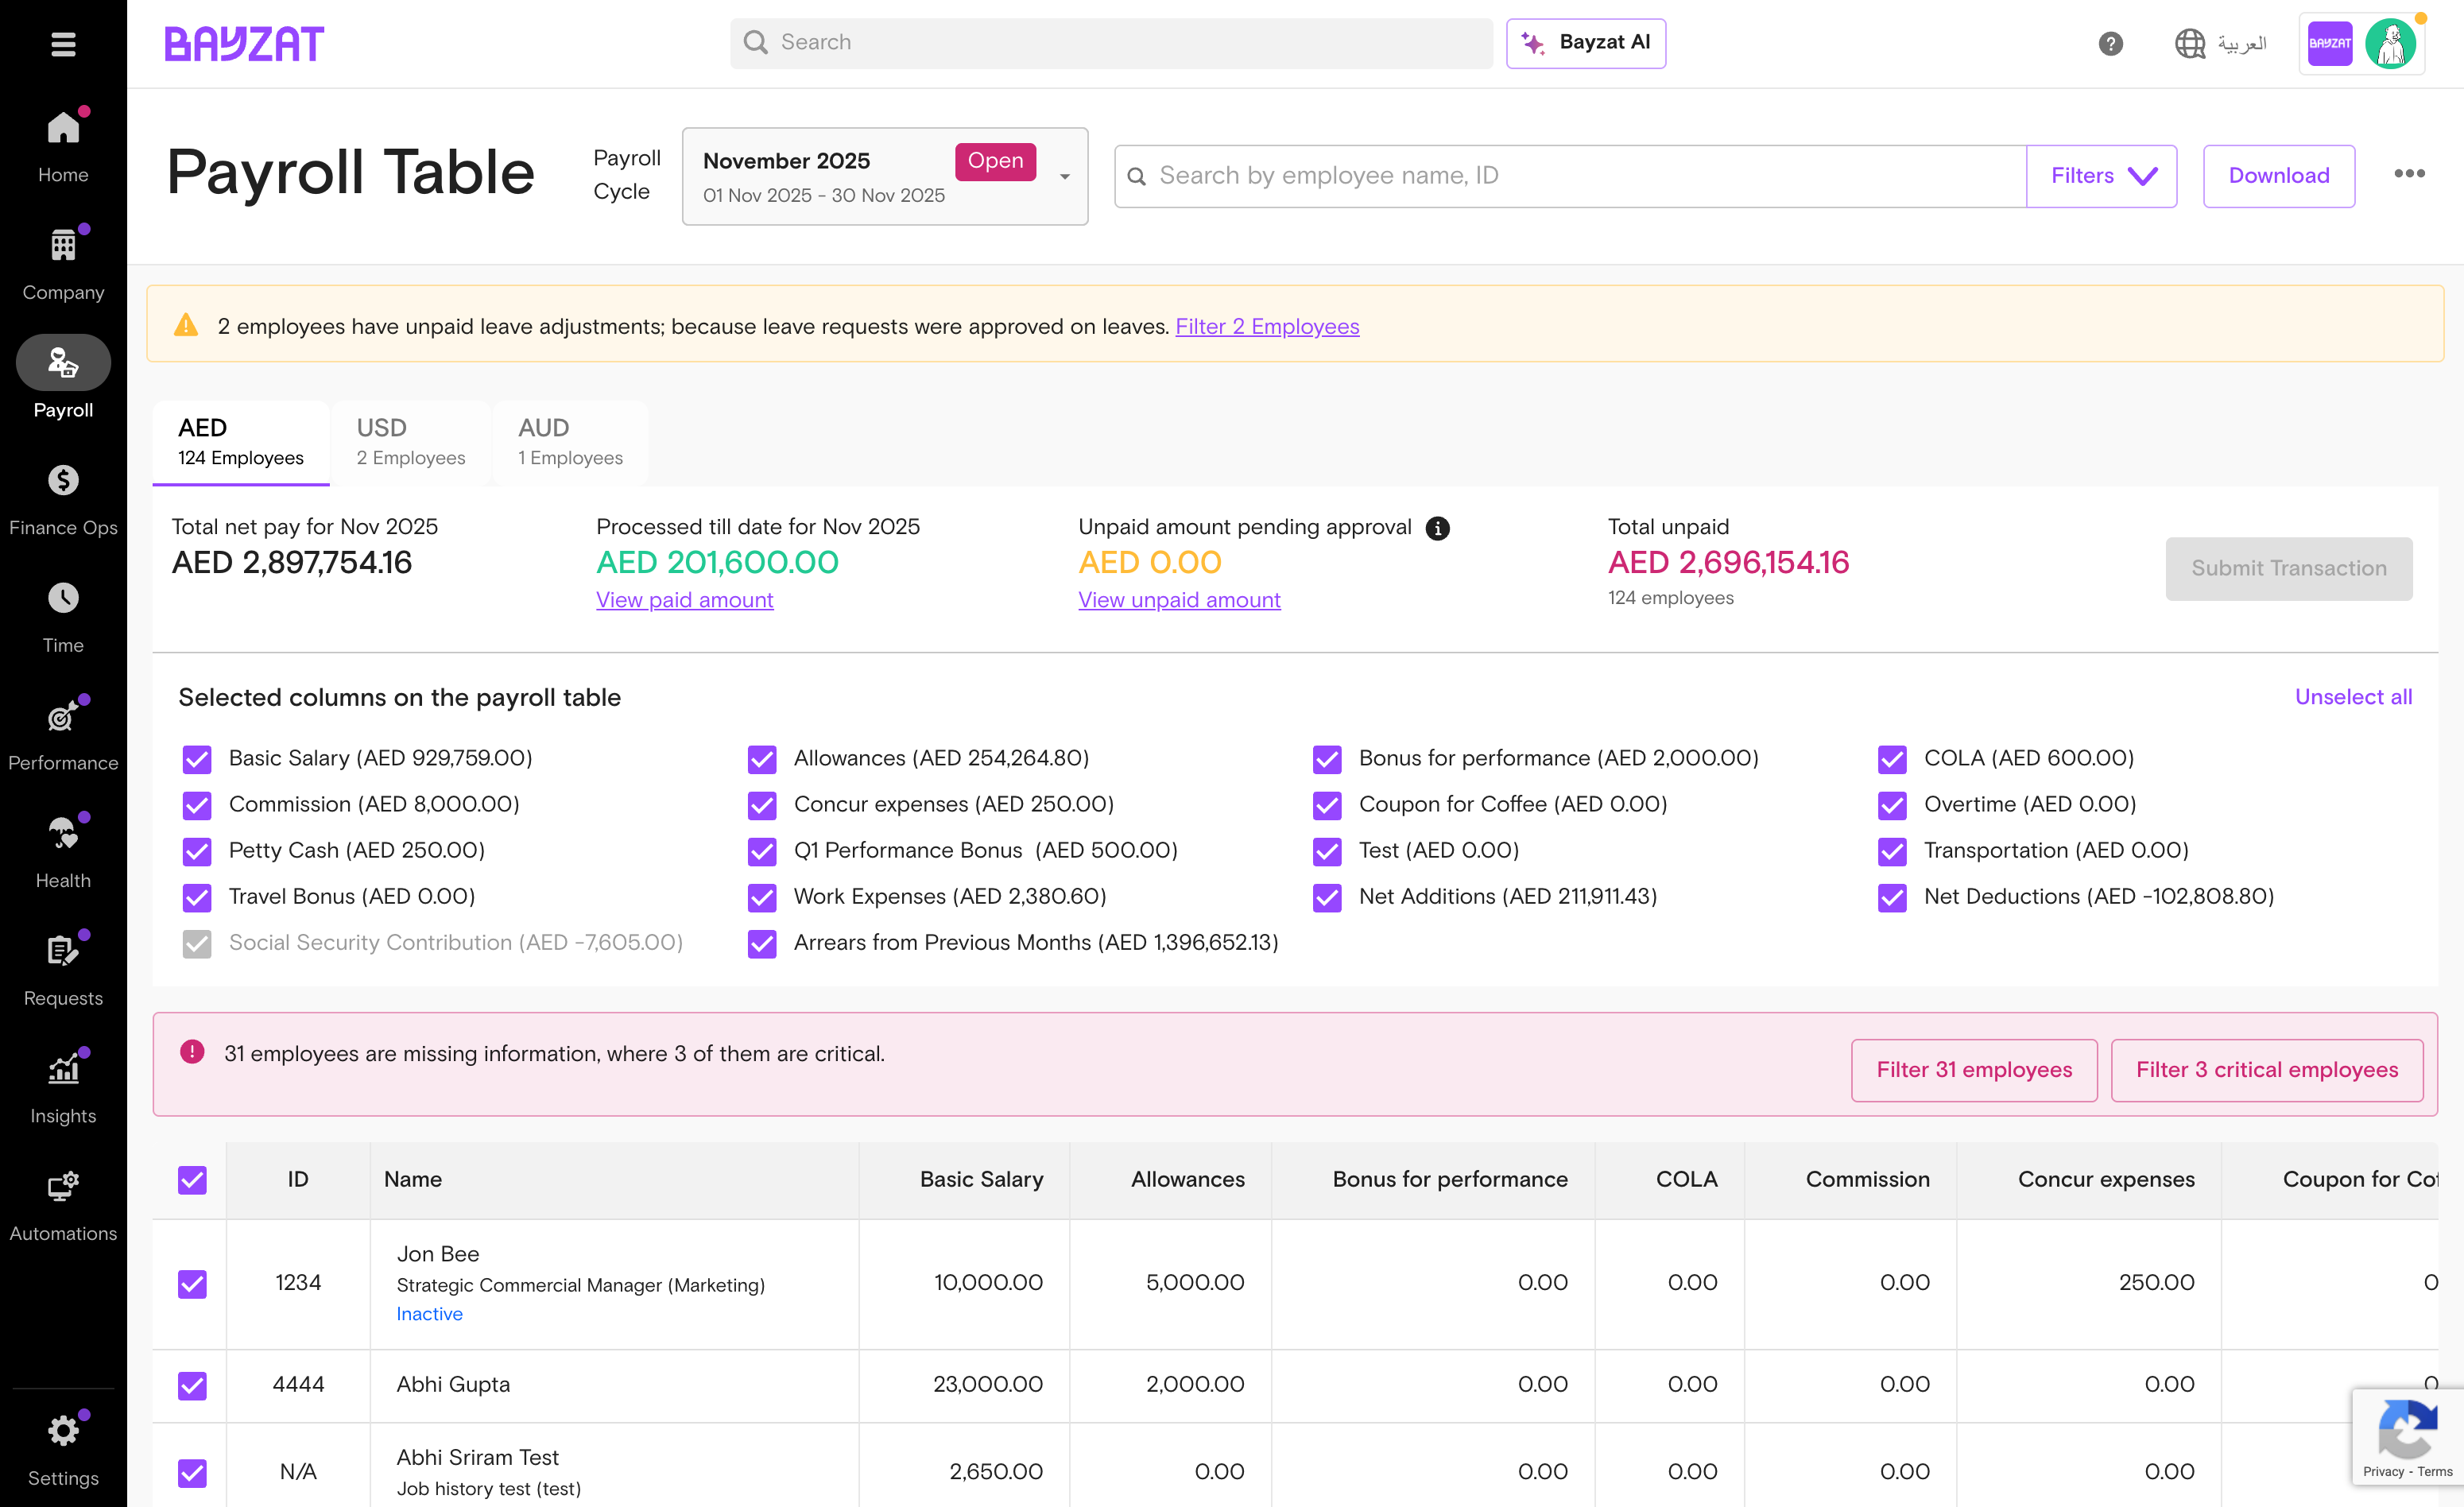Toggle the select-all checkbox in table header

pyautogui.click(x=192, y=1180)
